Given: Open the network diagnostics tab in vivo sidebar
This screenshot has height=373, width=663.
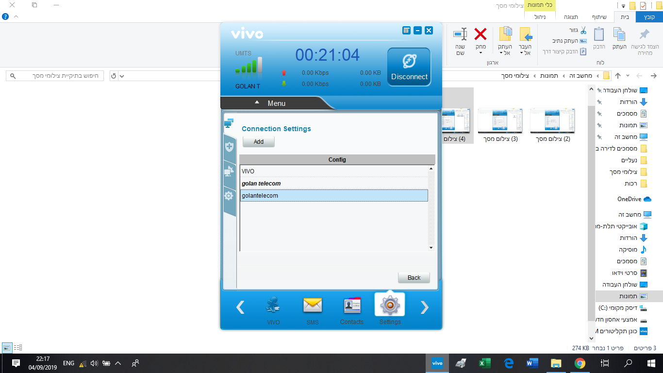Looking at the screenshot, I should (229, 171).
